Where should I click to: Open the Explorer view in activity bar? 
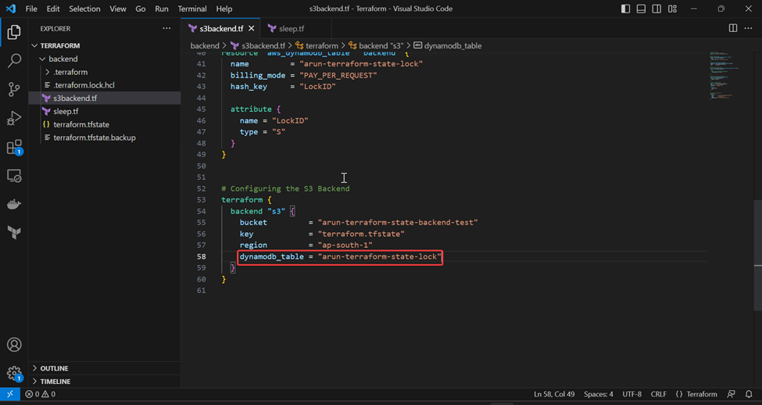click(14, 32)
